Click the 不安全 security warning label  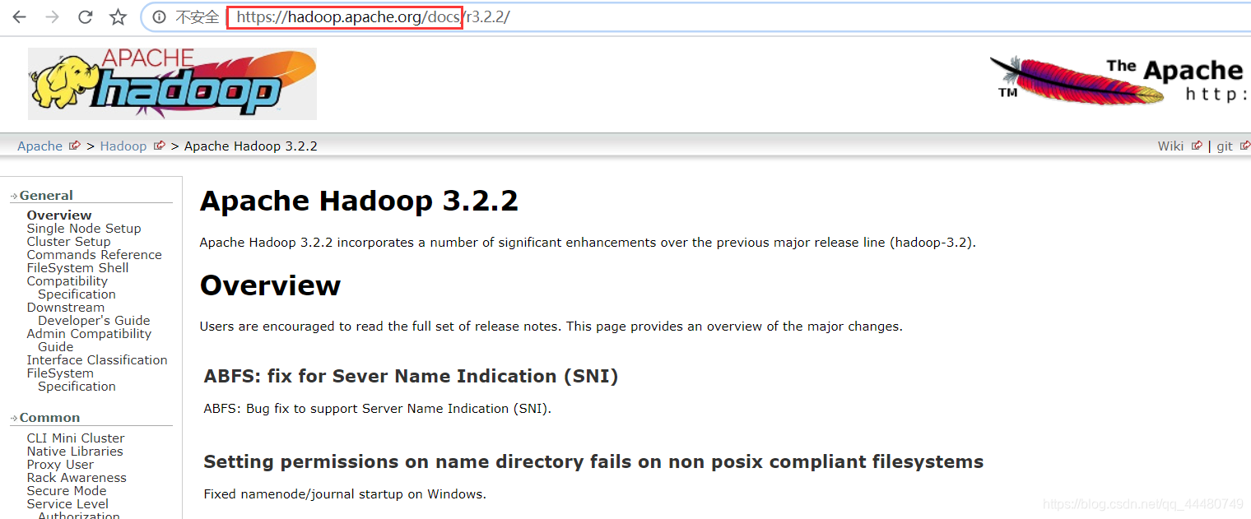coord(198,17)
